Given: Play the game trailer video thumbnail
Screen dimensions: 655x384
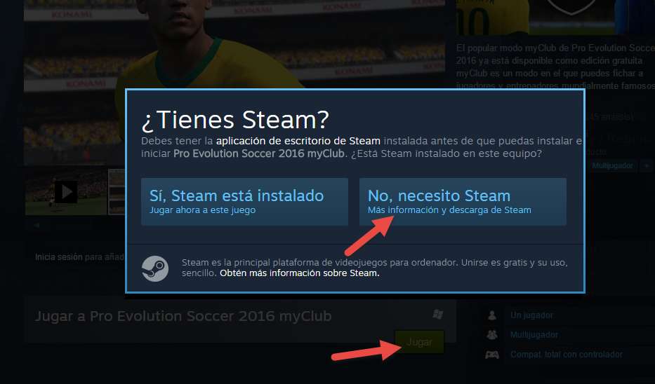Looking at the screenshot, I should [66, 192].
